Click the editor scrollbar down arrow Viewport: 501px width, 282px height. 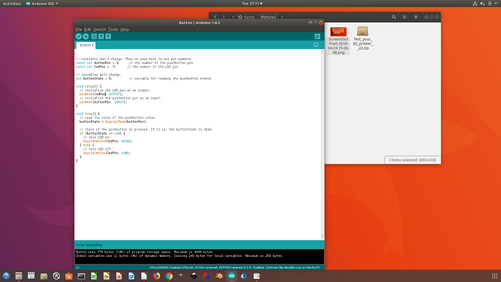323,238
